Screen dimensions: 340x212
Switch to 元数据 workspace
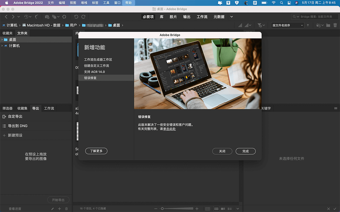click(x=219, y=17)
